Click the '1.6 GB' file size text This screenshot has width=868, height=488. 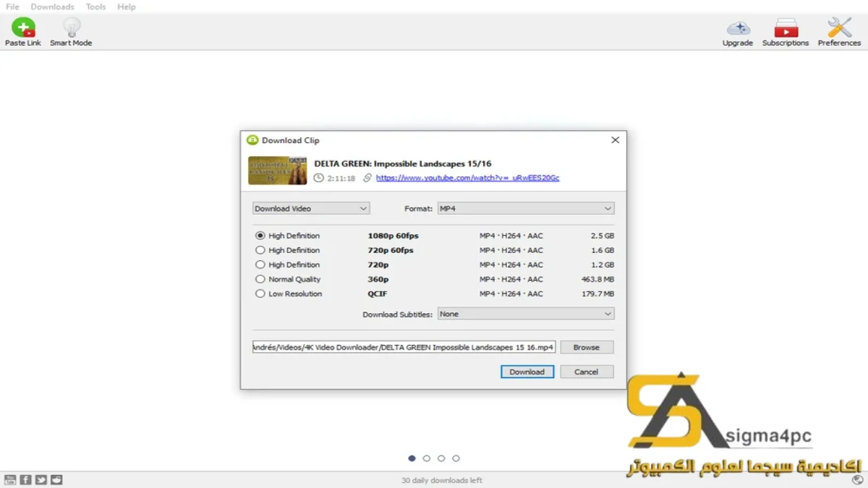(603, 250)
